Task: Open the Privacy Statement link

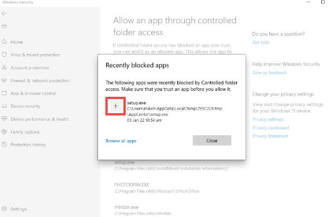Action: [x=270, y=136]
